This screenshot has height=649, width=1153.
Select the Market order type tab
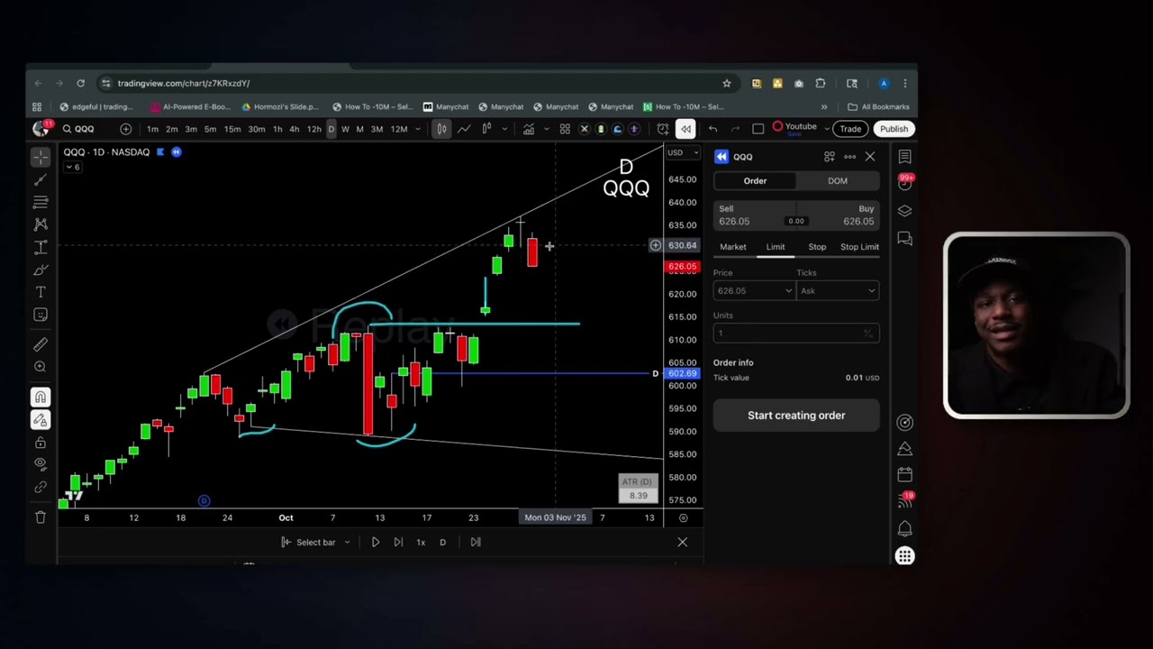pos(732,247)
